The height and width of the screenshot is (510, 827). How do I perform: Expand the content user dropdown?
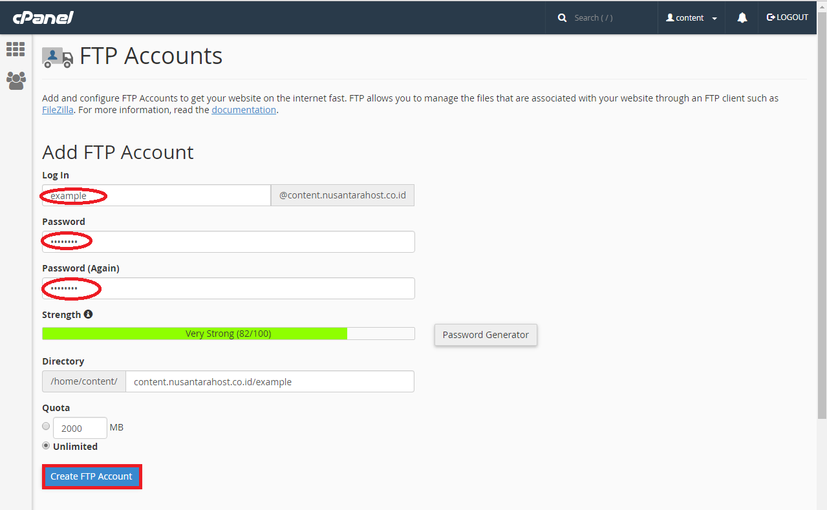[x=691, y=18]
